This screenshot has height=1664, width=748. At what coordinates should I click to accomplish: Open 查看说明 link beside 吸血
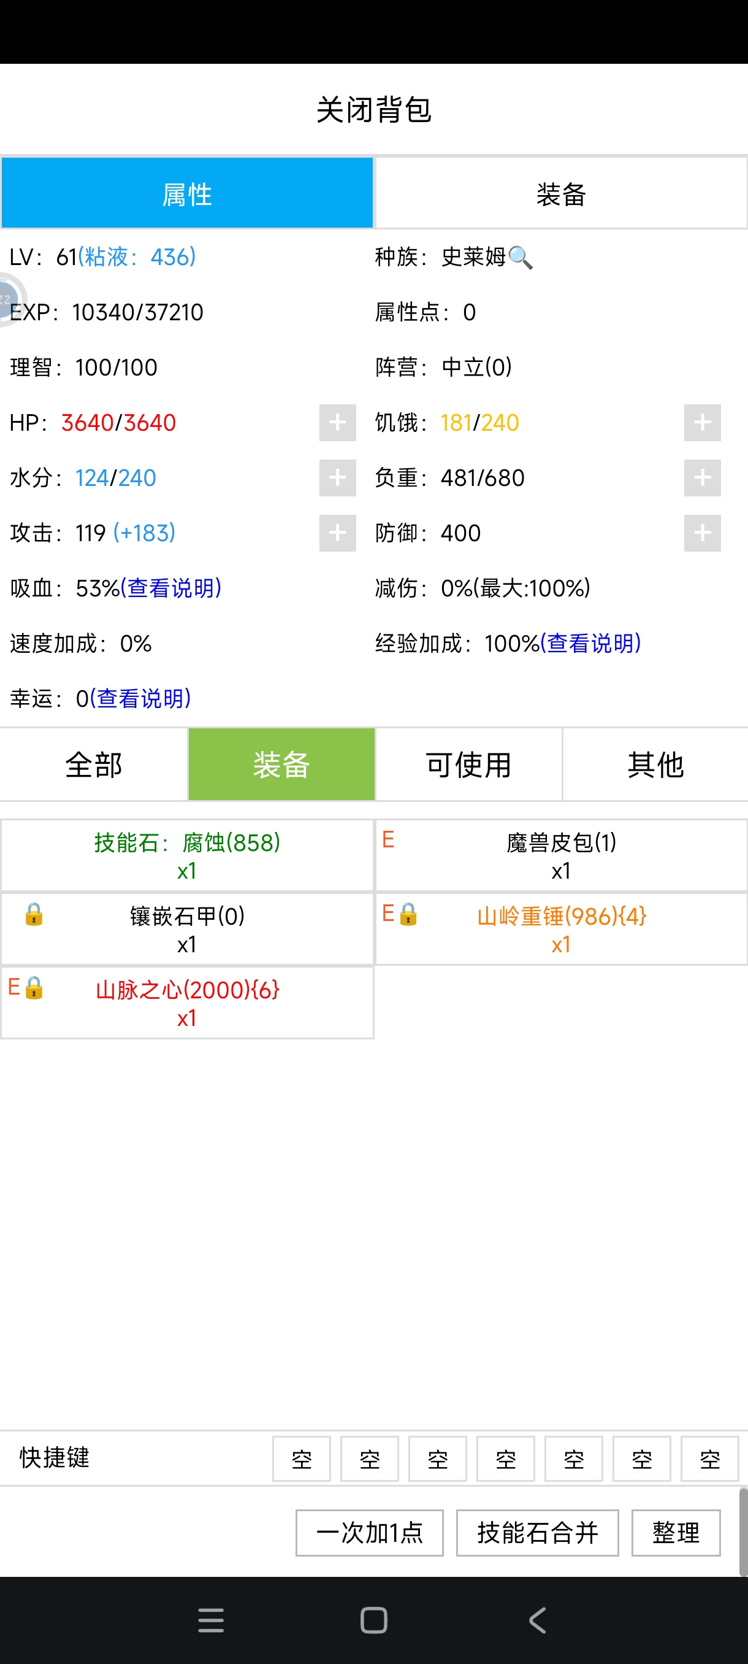coord(171,588)
